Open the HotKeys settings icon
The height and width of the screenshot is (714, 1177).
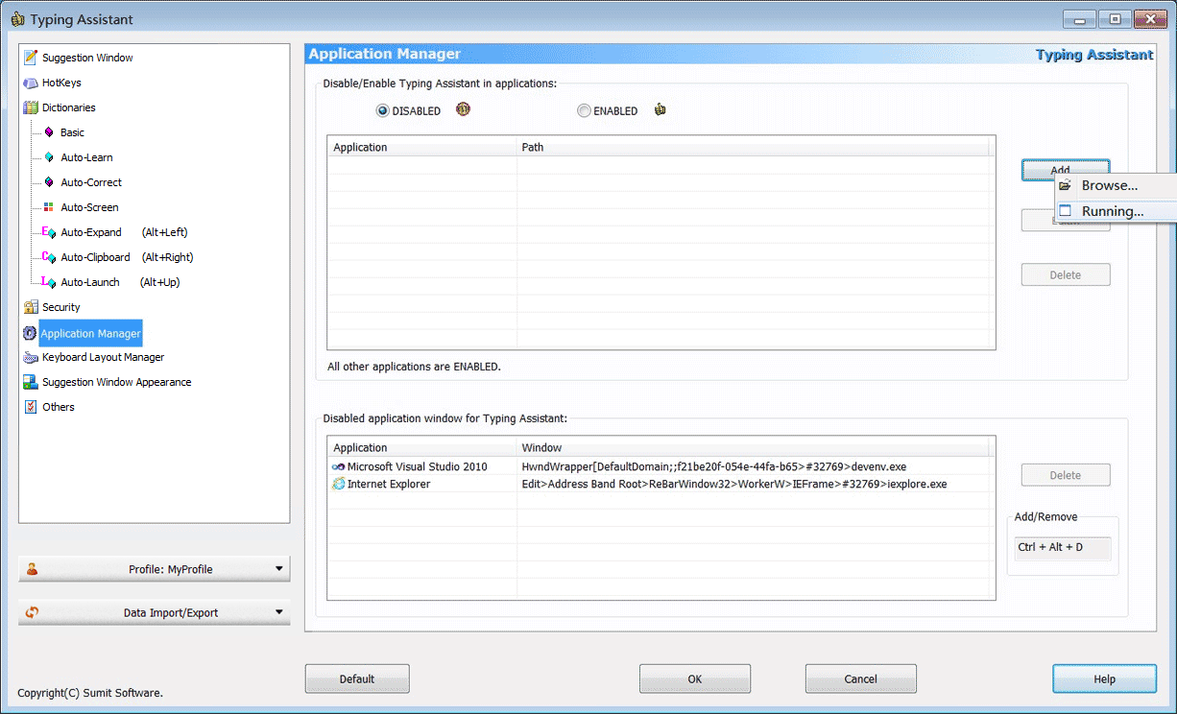[30, 83]
